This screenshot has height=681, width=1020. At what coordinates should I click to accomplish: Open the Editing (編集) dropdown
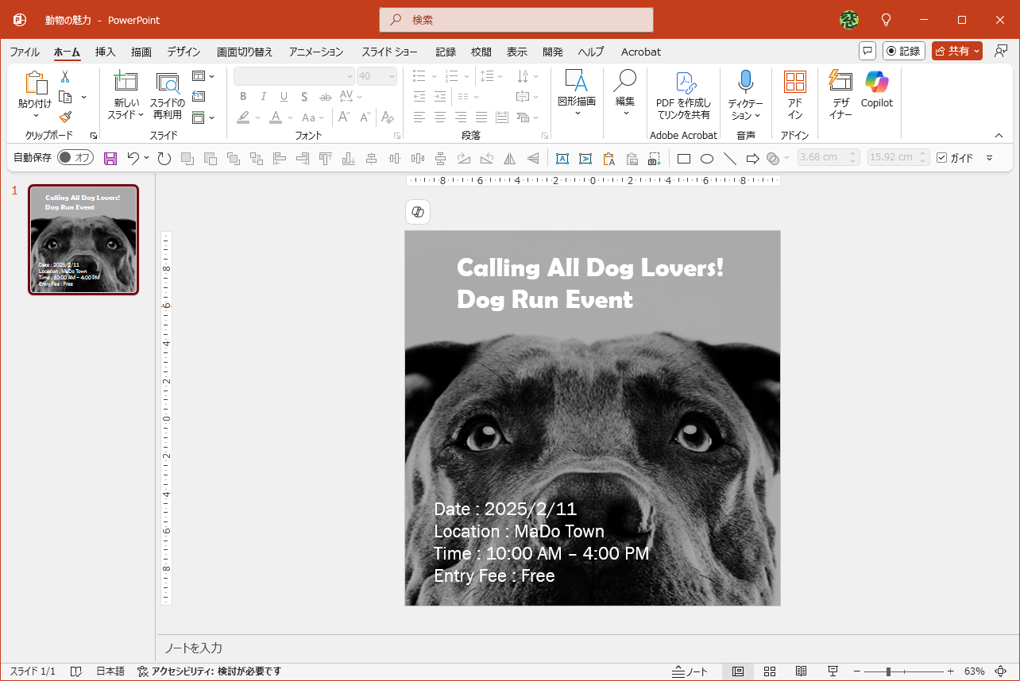click(625, 91)
